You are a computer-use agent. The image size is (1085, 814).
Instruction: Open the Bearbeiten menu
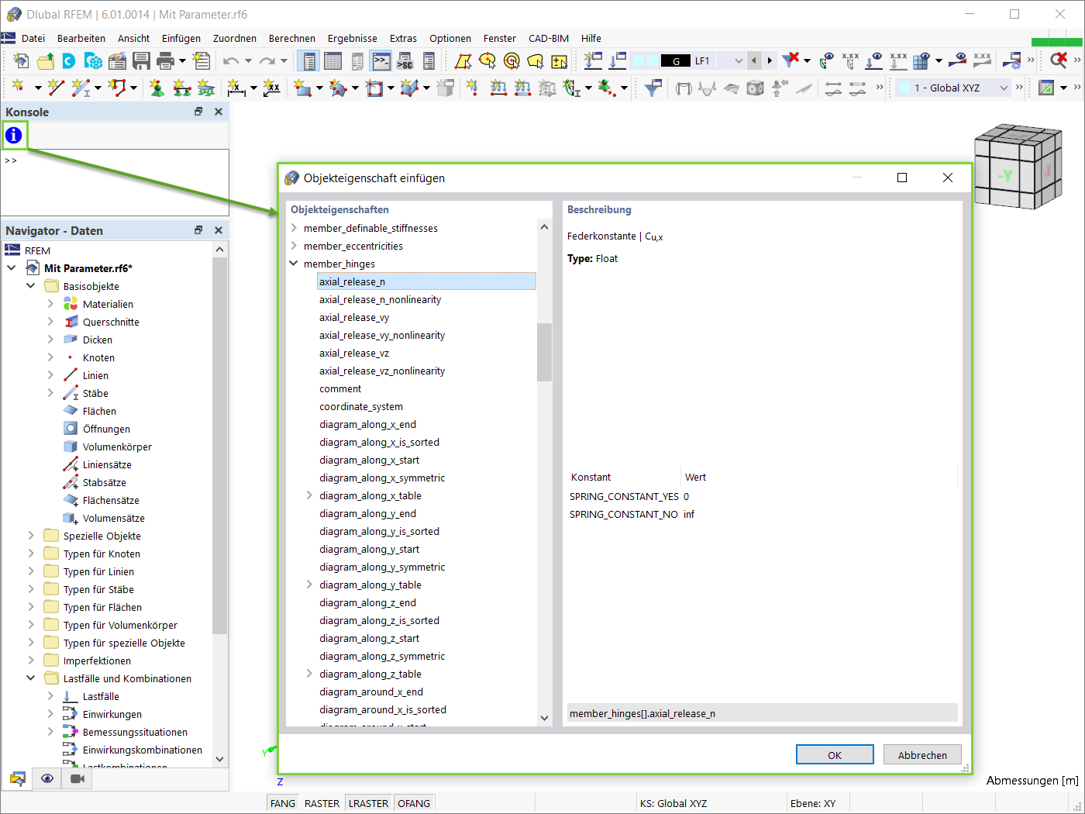pos(81,38)
